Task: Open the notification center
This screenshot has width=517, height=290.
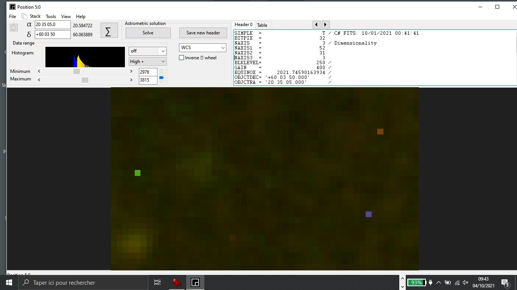Action: (x=505, y=282)
